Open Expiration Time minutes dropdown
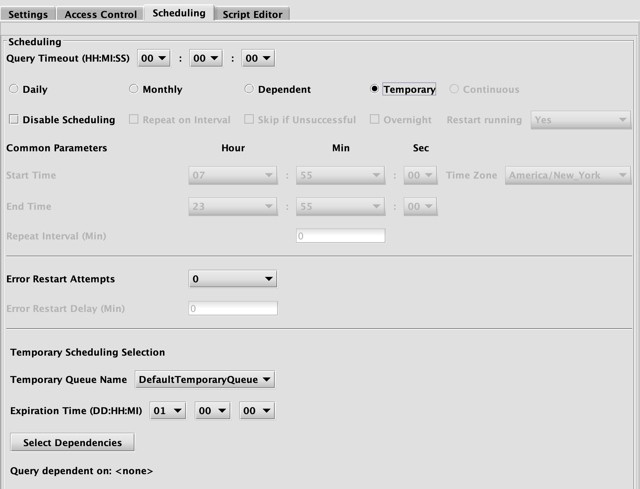 257,411
